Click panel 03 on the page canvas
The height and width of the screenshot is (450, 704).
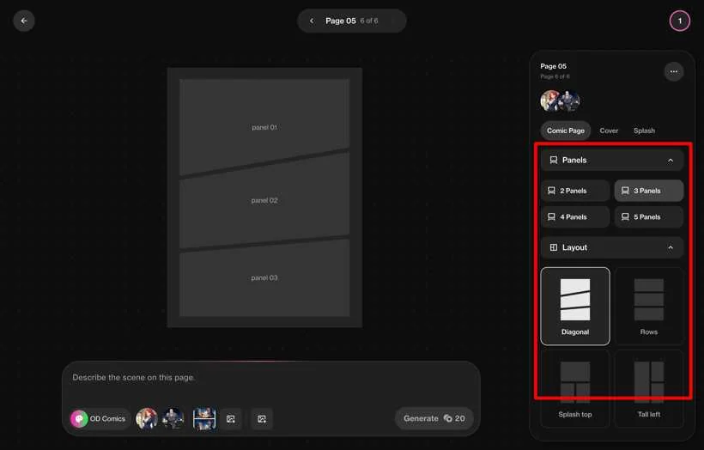point(264,277)
